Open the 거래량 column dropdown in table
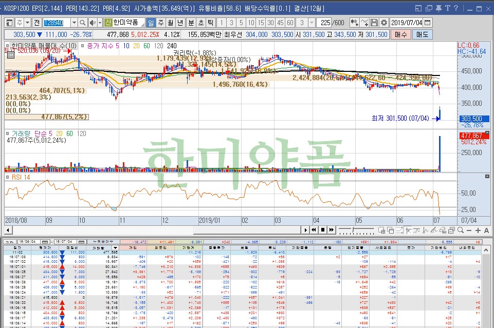The width and height of the screenshot is (494, 328). point(115,248)
